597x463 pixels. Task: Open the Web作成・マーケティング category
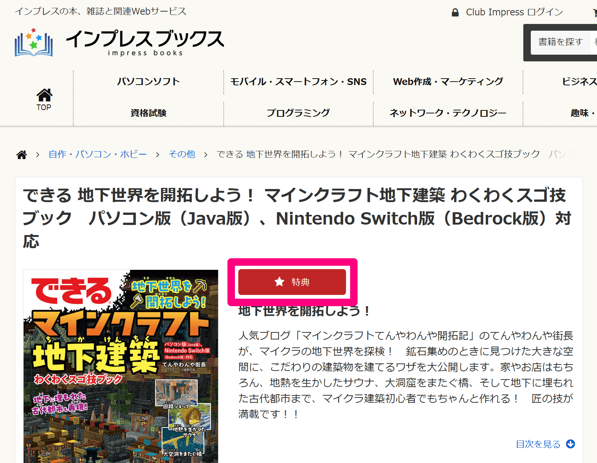[x=448, y=82]
